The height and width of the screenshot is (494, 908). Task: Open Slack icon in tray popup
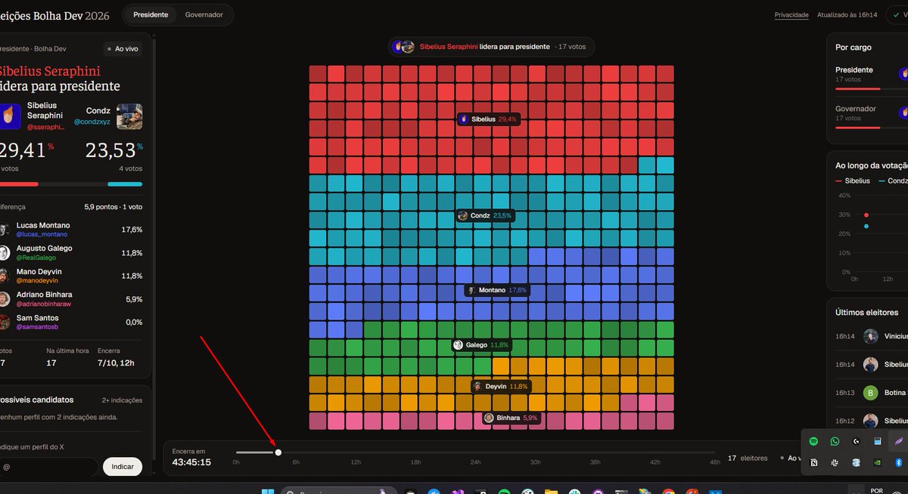(x=835, y=462)
